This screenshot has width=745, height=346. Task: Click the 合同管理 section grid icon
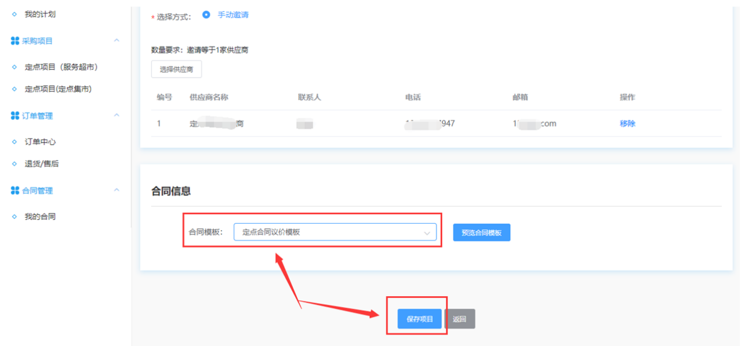pyautogui.click(x=15, y=191)
